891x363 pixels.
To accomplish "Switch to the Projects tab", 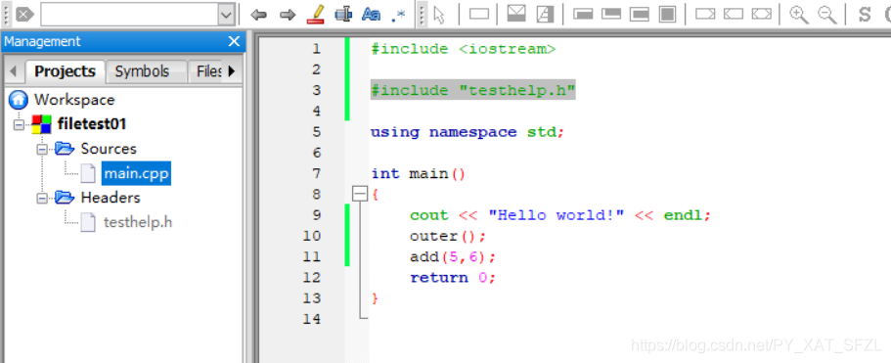I will pos(65,71).
